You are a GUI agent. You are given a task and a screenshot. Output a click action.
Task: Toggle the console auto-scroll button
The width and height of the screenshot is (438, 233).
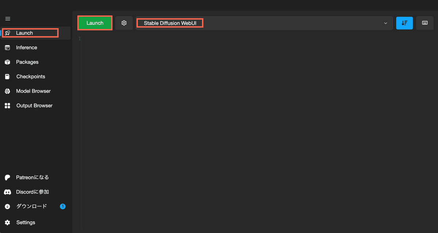[x=404, y=23]
